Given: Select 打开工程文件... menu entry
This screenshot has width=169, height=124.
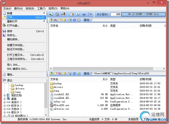Looking at the screenshot, I should [x=24, y=55].
